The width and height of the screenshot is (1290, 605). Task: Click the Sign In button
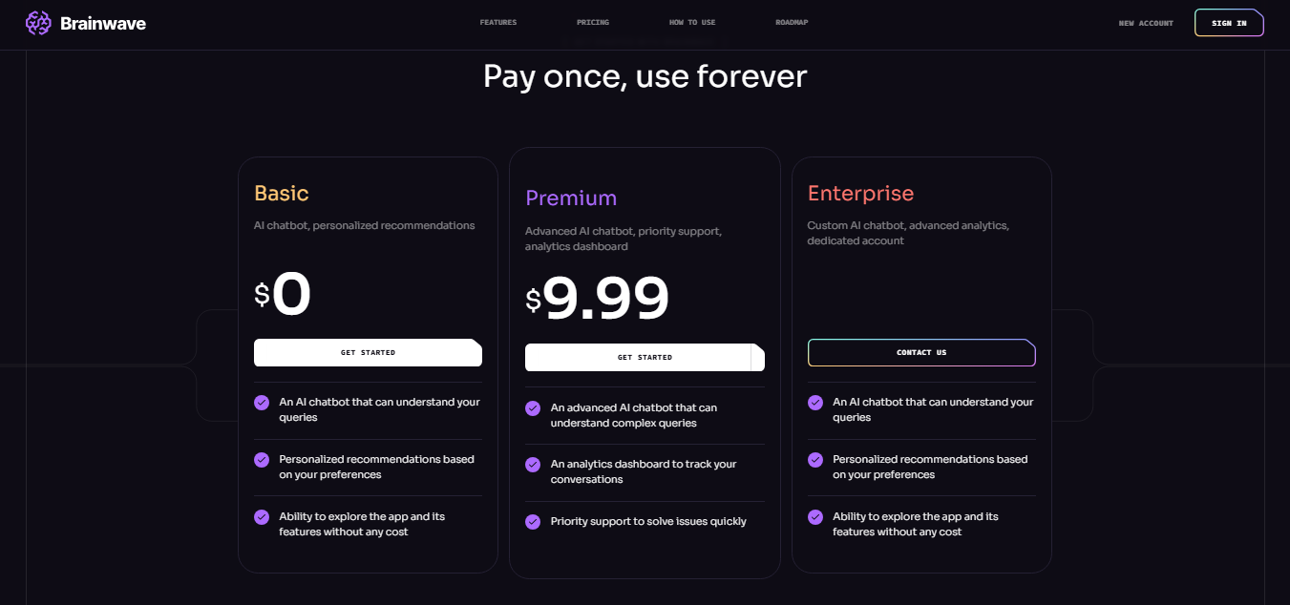tap(1229, 23)
